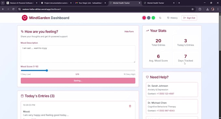The width and height of the screenshot is (221, 119).
Task: Click into the Mood Description text area
Action: click(78, 54)
